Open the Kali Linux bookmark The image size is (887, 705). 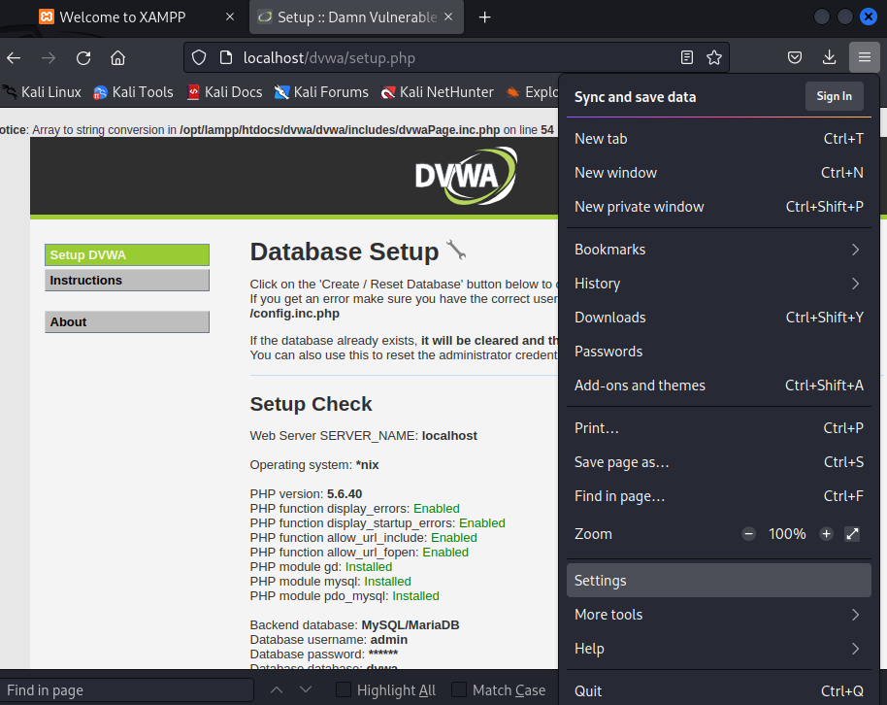pyautogui.click(x=42, y=91)
